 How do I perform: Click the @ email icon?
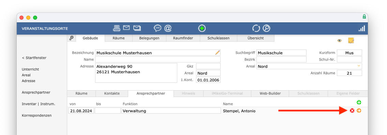(x=168, y=28)
